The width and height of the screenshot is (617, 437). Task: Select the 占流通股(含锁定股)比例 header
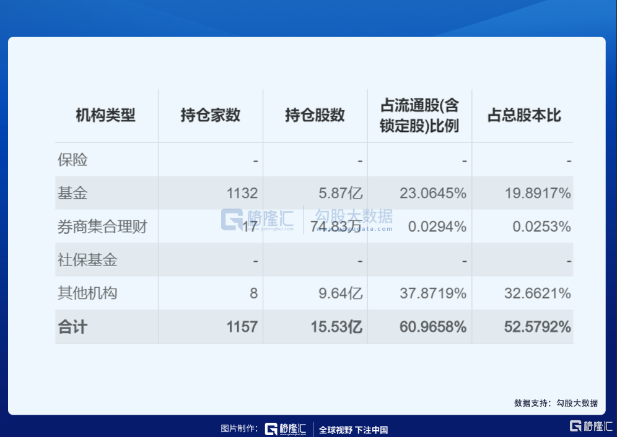[x=419, y=116]
